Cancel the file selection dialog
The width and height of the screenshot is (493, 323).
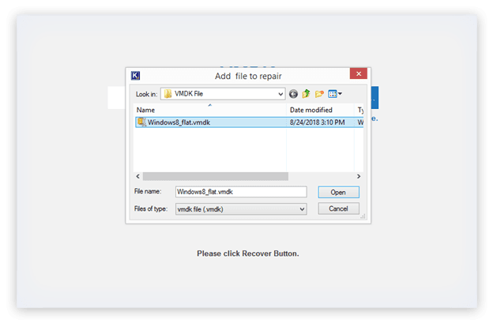(338, 208)
